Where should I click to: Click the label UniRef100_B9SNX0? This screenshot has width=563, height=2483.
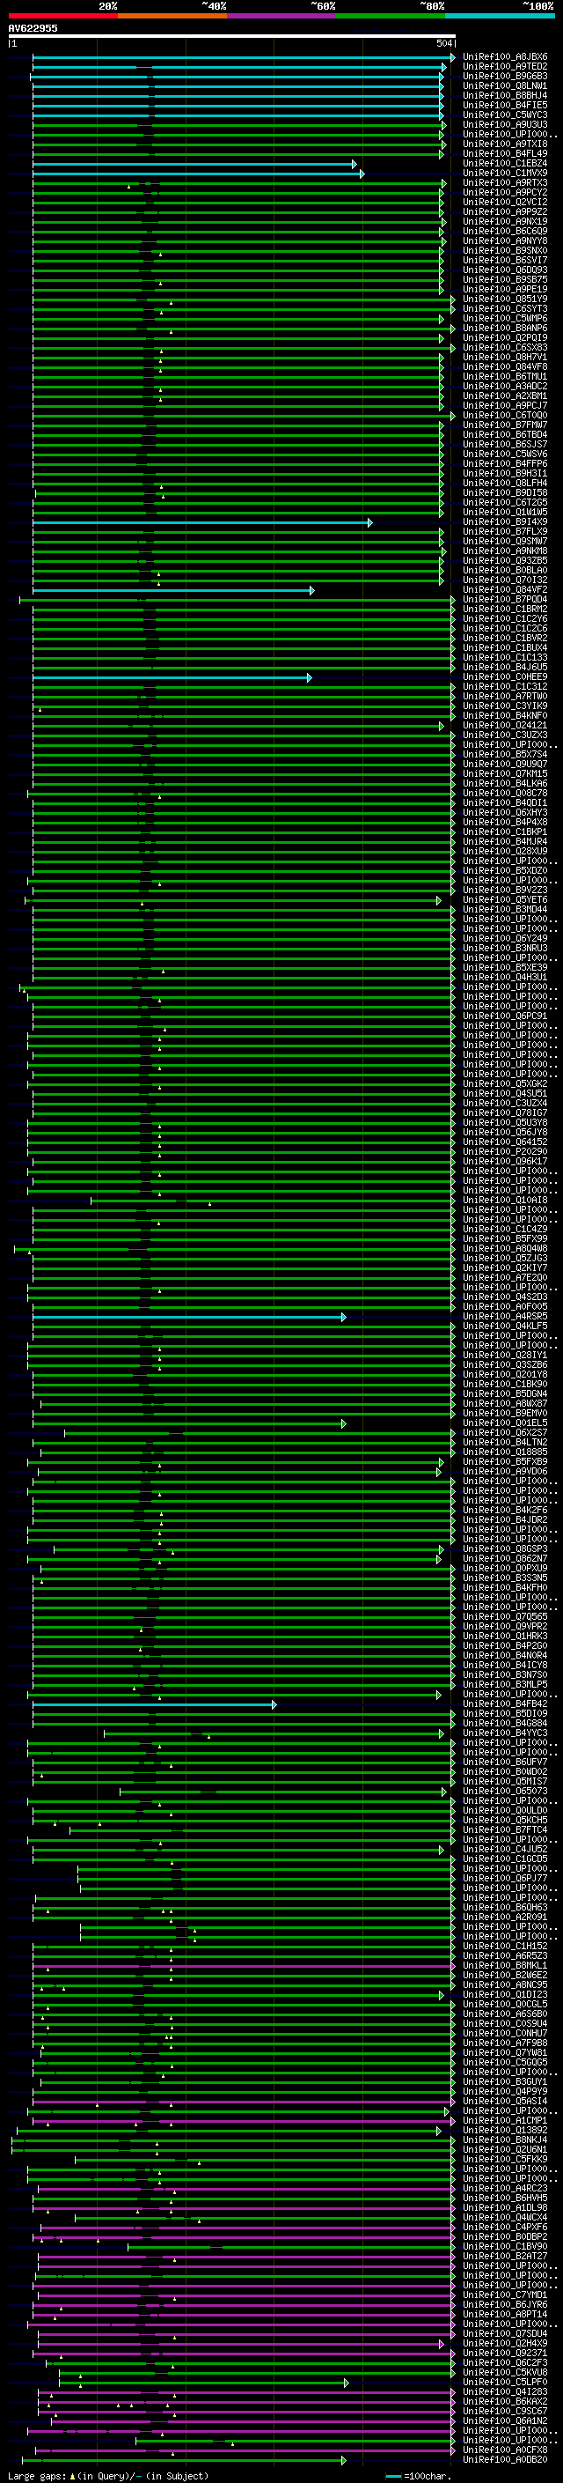(505, 251)
